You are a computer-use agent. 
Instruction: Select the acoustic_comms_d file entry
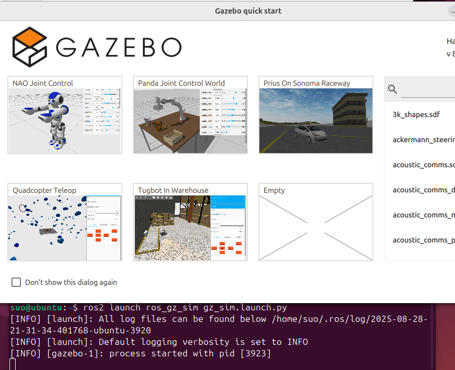click(424, 190)
